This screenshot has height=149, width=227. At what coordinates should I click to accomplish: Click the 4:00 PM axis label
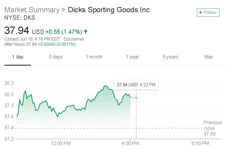tap(130, 143)
